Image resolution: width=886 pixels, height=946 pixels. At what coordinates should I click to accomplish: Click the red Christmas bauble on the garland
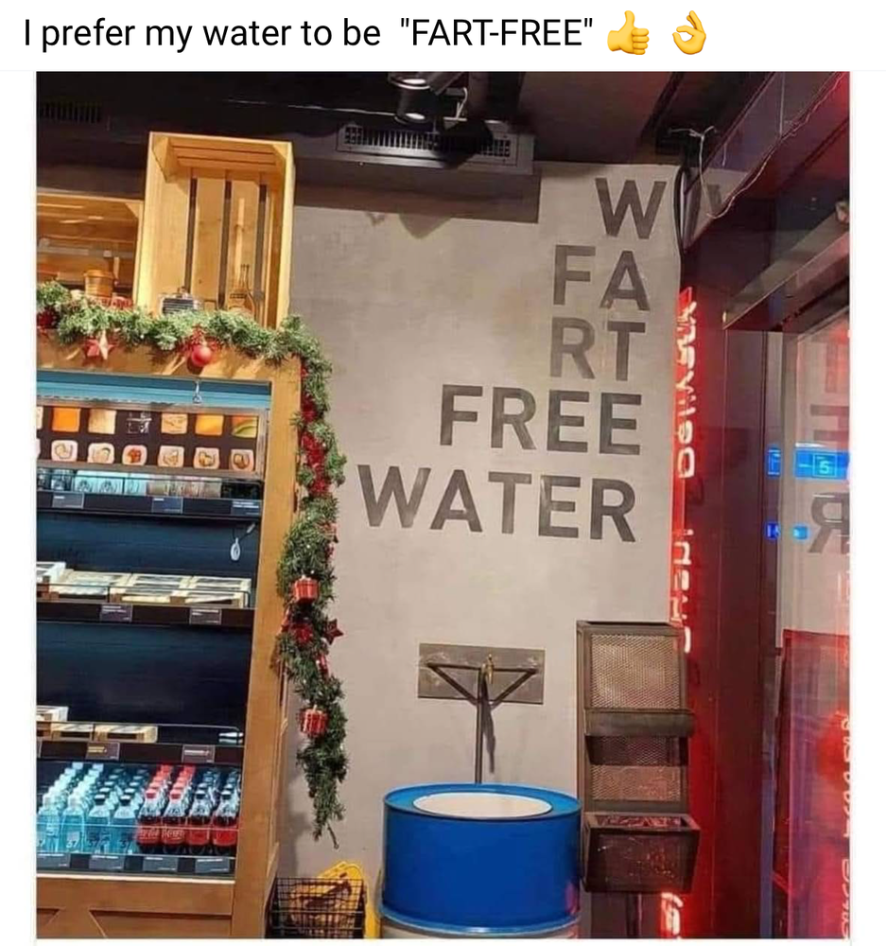pyautogui.click(x=200, y=354)
